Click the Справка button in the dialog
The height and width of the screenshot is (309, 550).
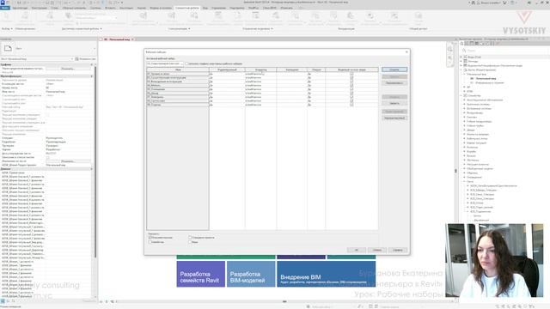coord(397,250)
